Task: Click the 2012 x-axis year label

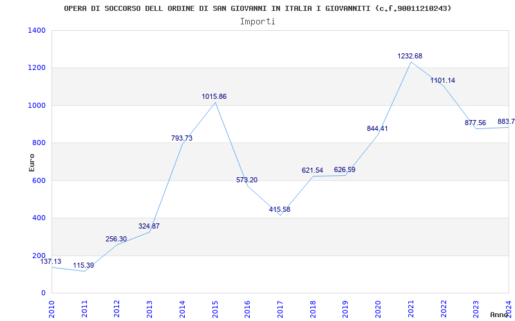Action: [117, 309]
